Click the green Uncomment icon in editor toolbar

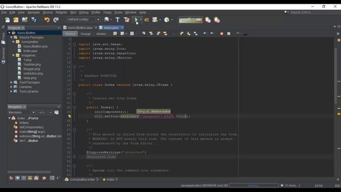click(238, 33)
